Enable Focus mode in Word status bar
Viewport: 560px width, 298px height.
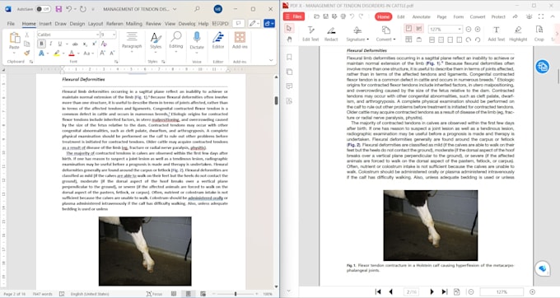click(154, 294)
